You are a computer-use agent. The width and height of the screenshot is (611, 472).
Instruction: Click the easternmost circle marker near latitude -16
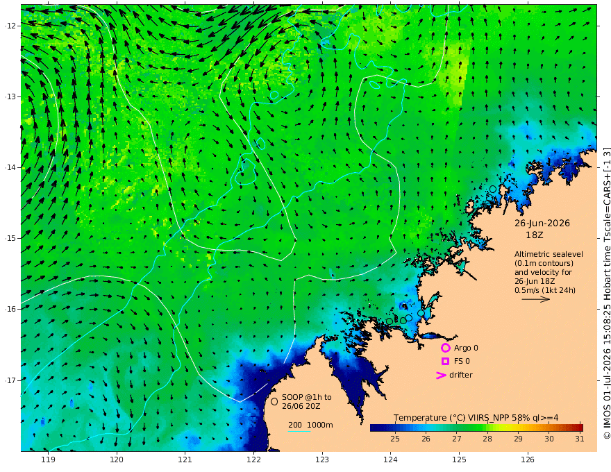(x=421, y=313)
